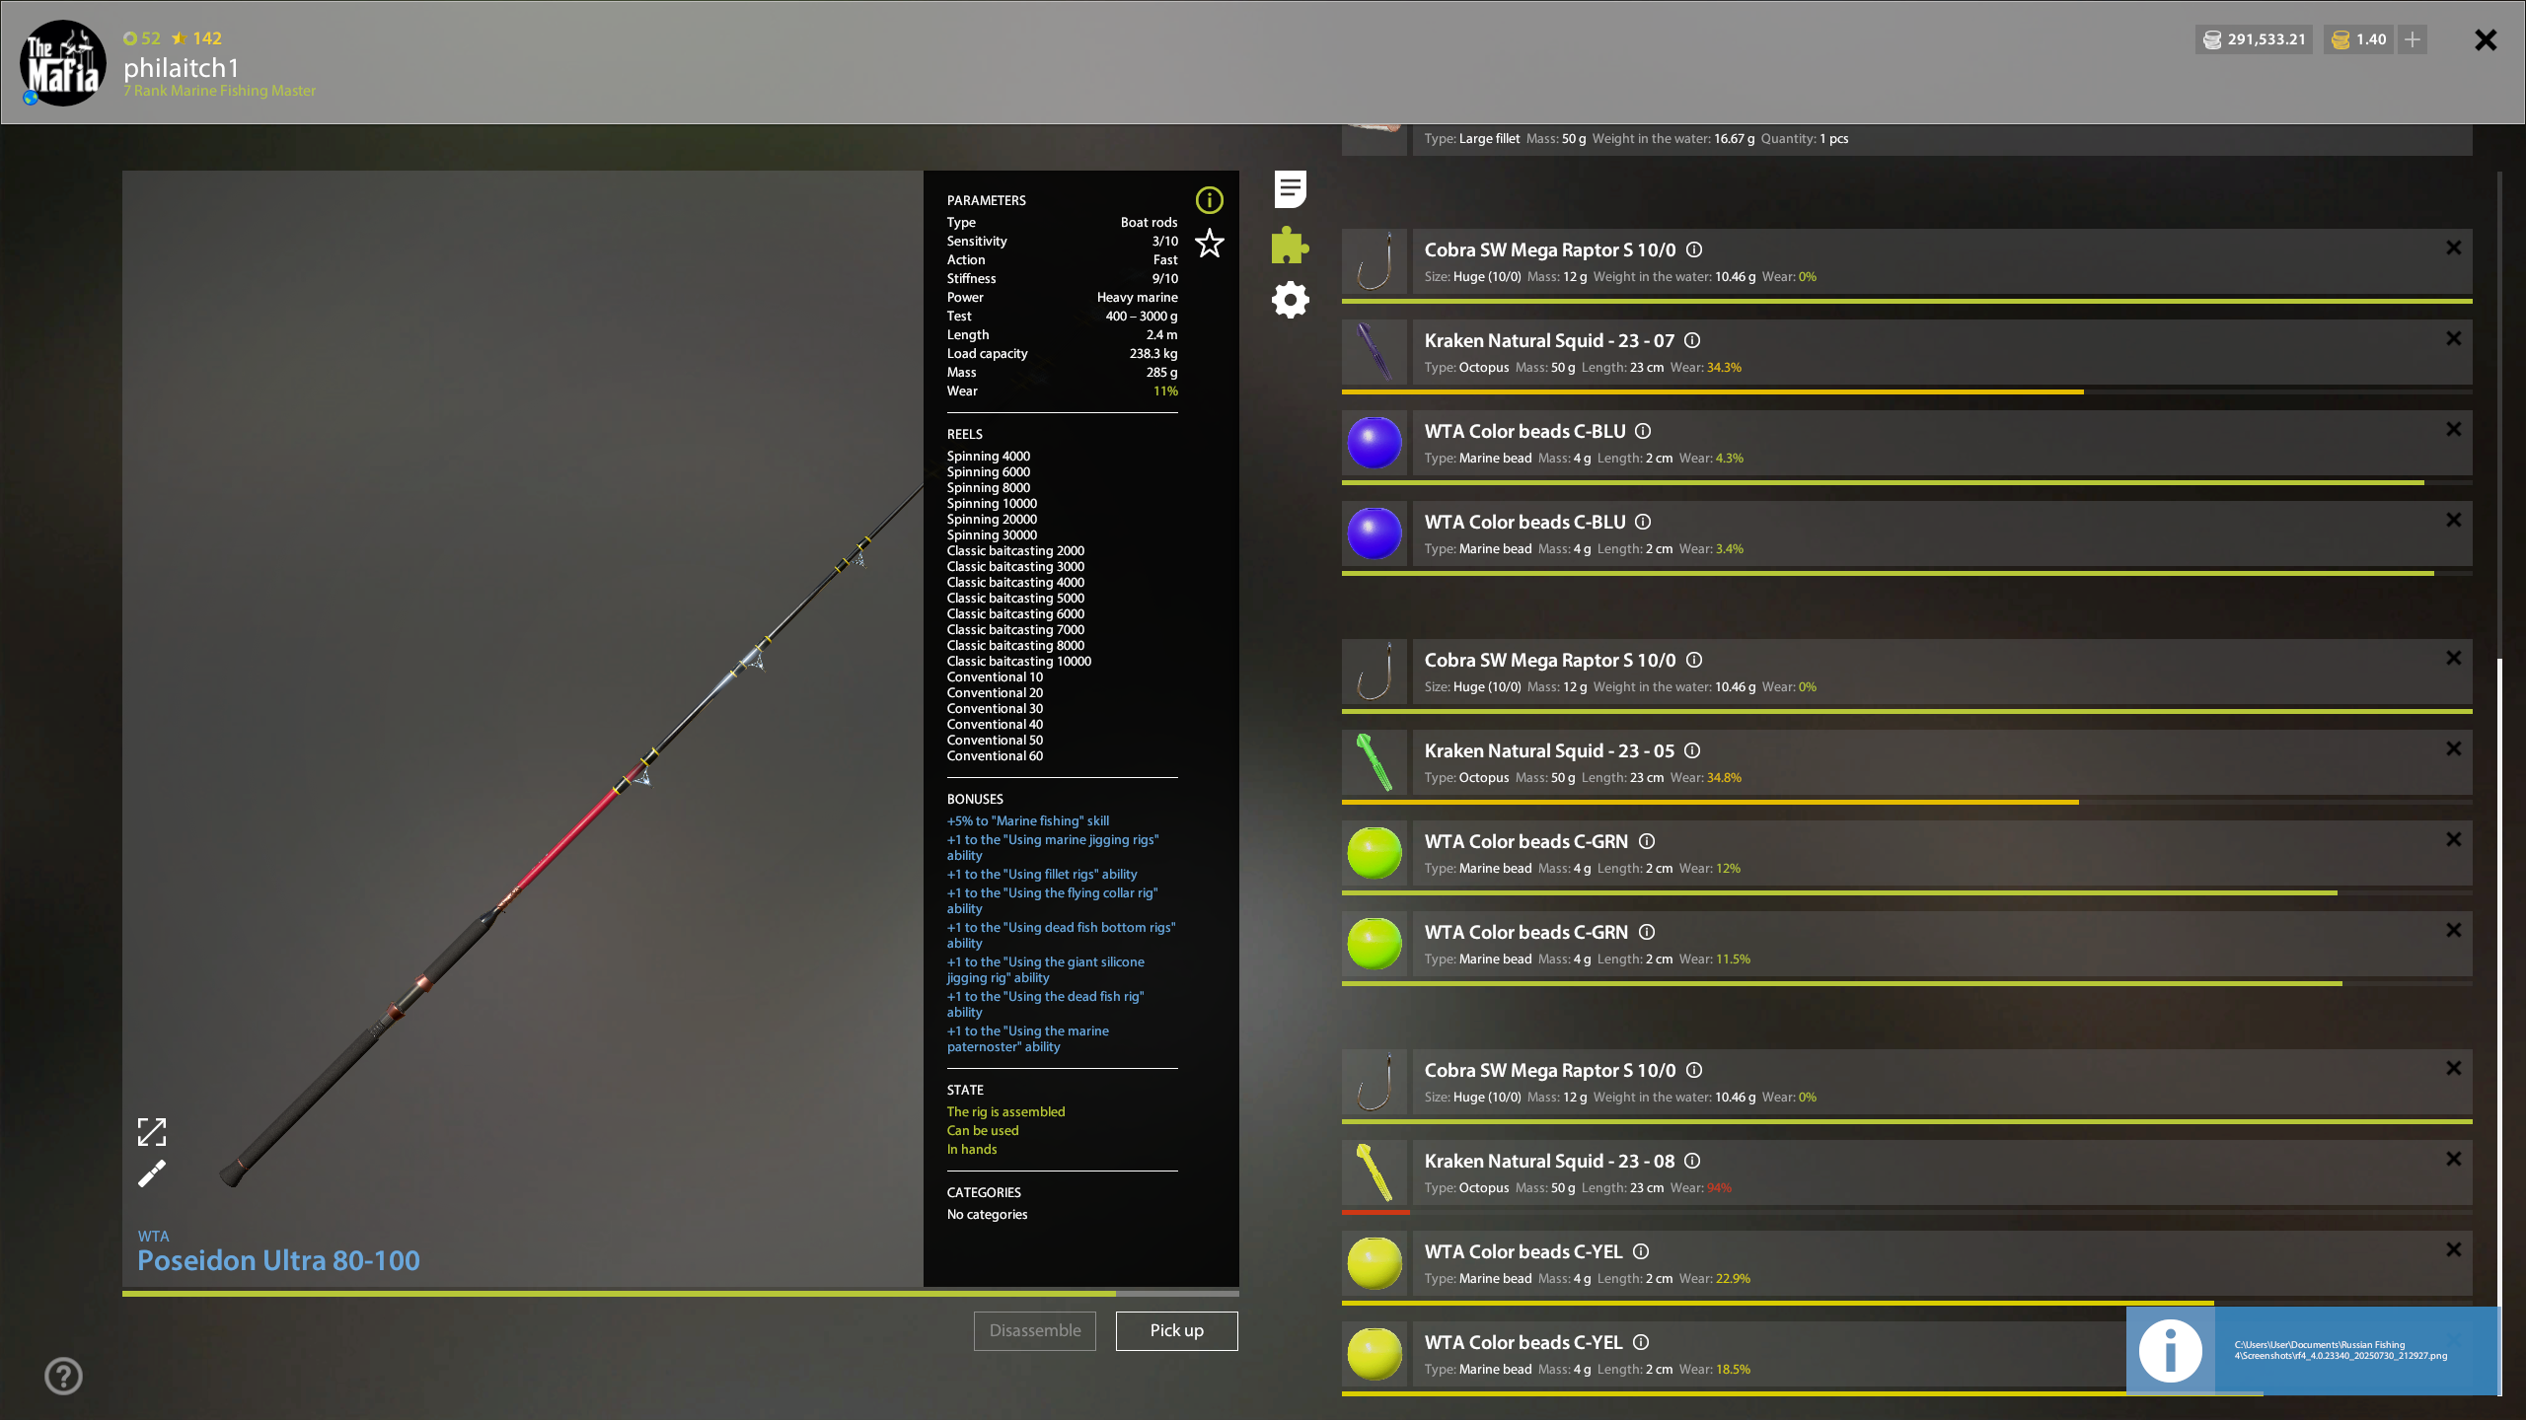Viewport: 2526px width, 1420px height.
Task: Click the Disassemble button
Action: (1034, 1330)
